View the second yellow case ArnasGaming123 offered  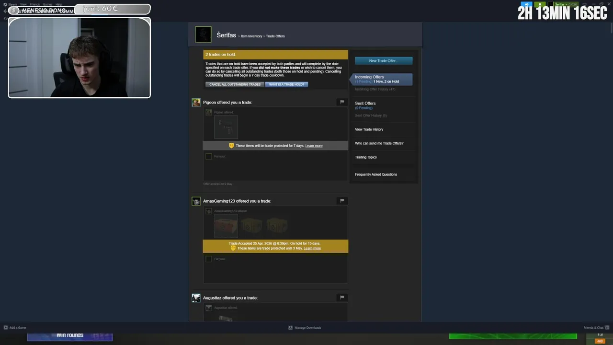pos(251,226)
